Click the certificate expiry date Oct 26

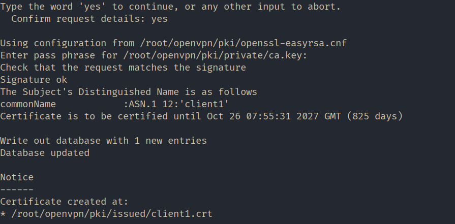click(x=223, y=116)
